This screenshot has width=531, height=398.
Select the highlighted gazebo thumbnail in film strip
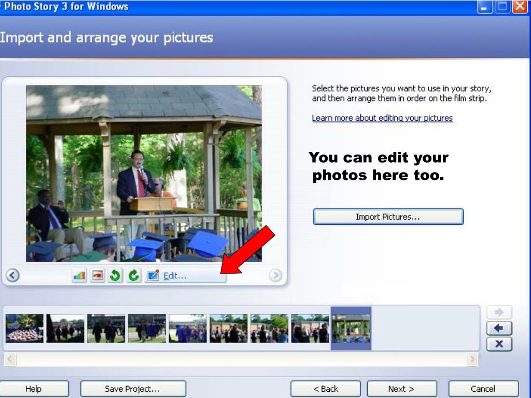point(351,328)
